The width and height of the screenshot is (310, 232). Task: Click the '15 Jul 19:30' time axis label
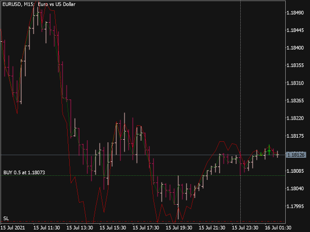point(179,228)
